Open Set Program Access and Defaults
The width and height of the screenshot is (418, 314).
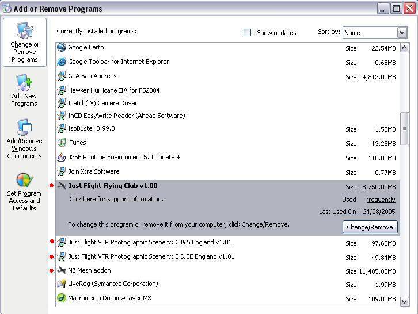(x=24, y=192)
